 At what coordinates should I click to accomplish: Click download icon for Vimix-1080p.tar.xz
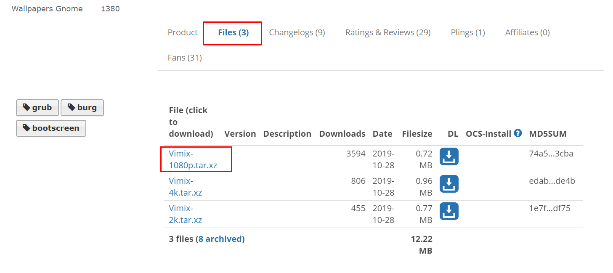tap(449, 156)
